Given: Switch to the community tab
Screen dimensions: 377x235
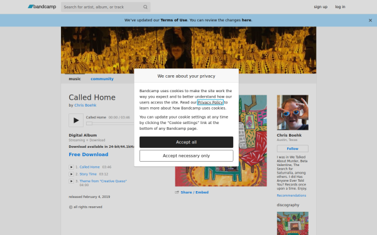Looking at the screenshot, I should coord(102,79).
